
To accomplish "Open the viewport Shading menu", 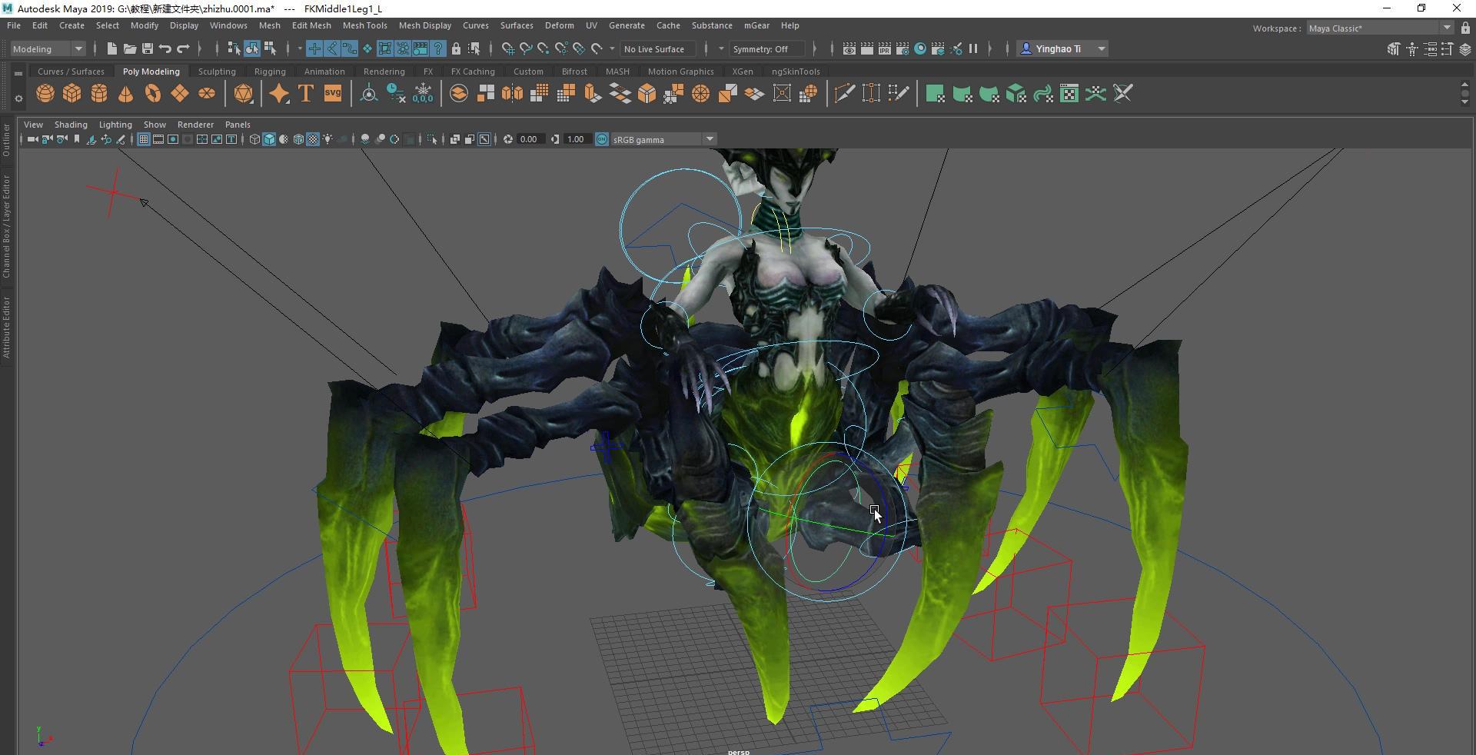I will click(71, 125).
